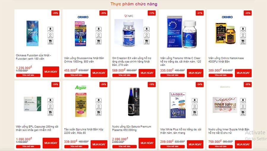Click return-exchange icon on Spirulina Algae card
Screen dimensions: 267x151
tap(98, 107)
